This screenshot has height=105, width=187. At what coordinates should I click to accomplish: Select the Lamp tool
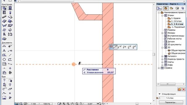(10, 85)
